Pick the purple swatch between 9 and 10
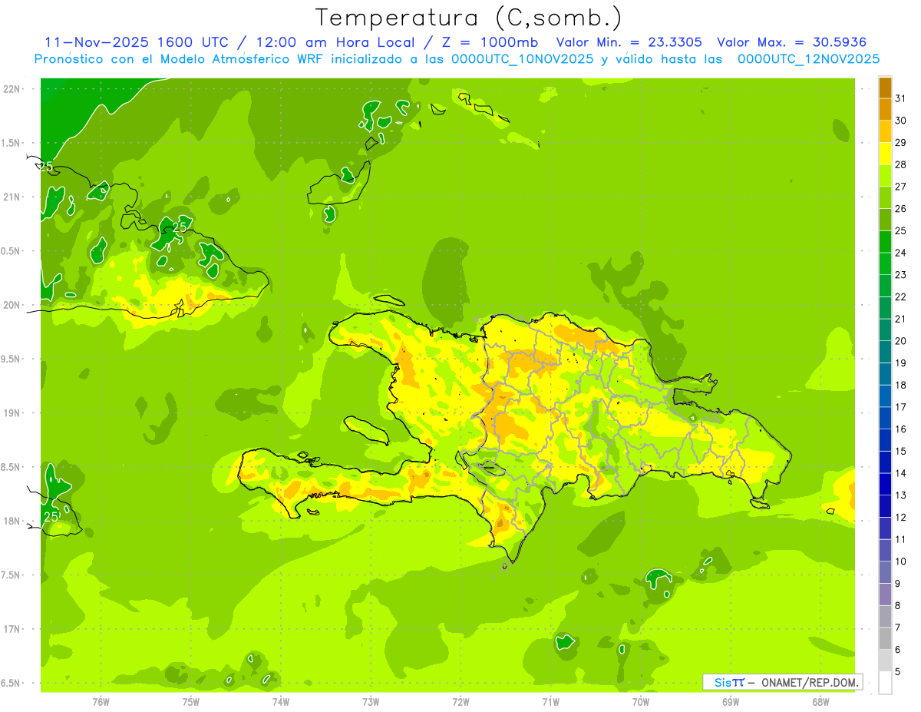 pos(885,572)
